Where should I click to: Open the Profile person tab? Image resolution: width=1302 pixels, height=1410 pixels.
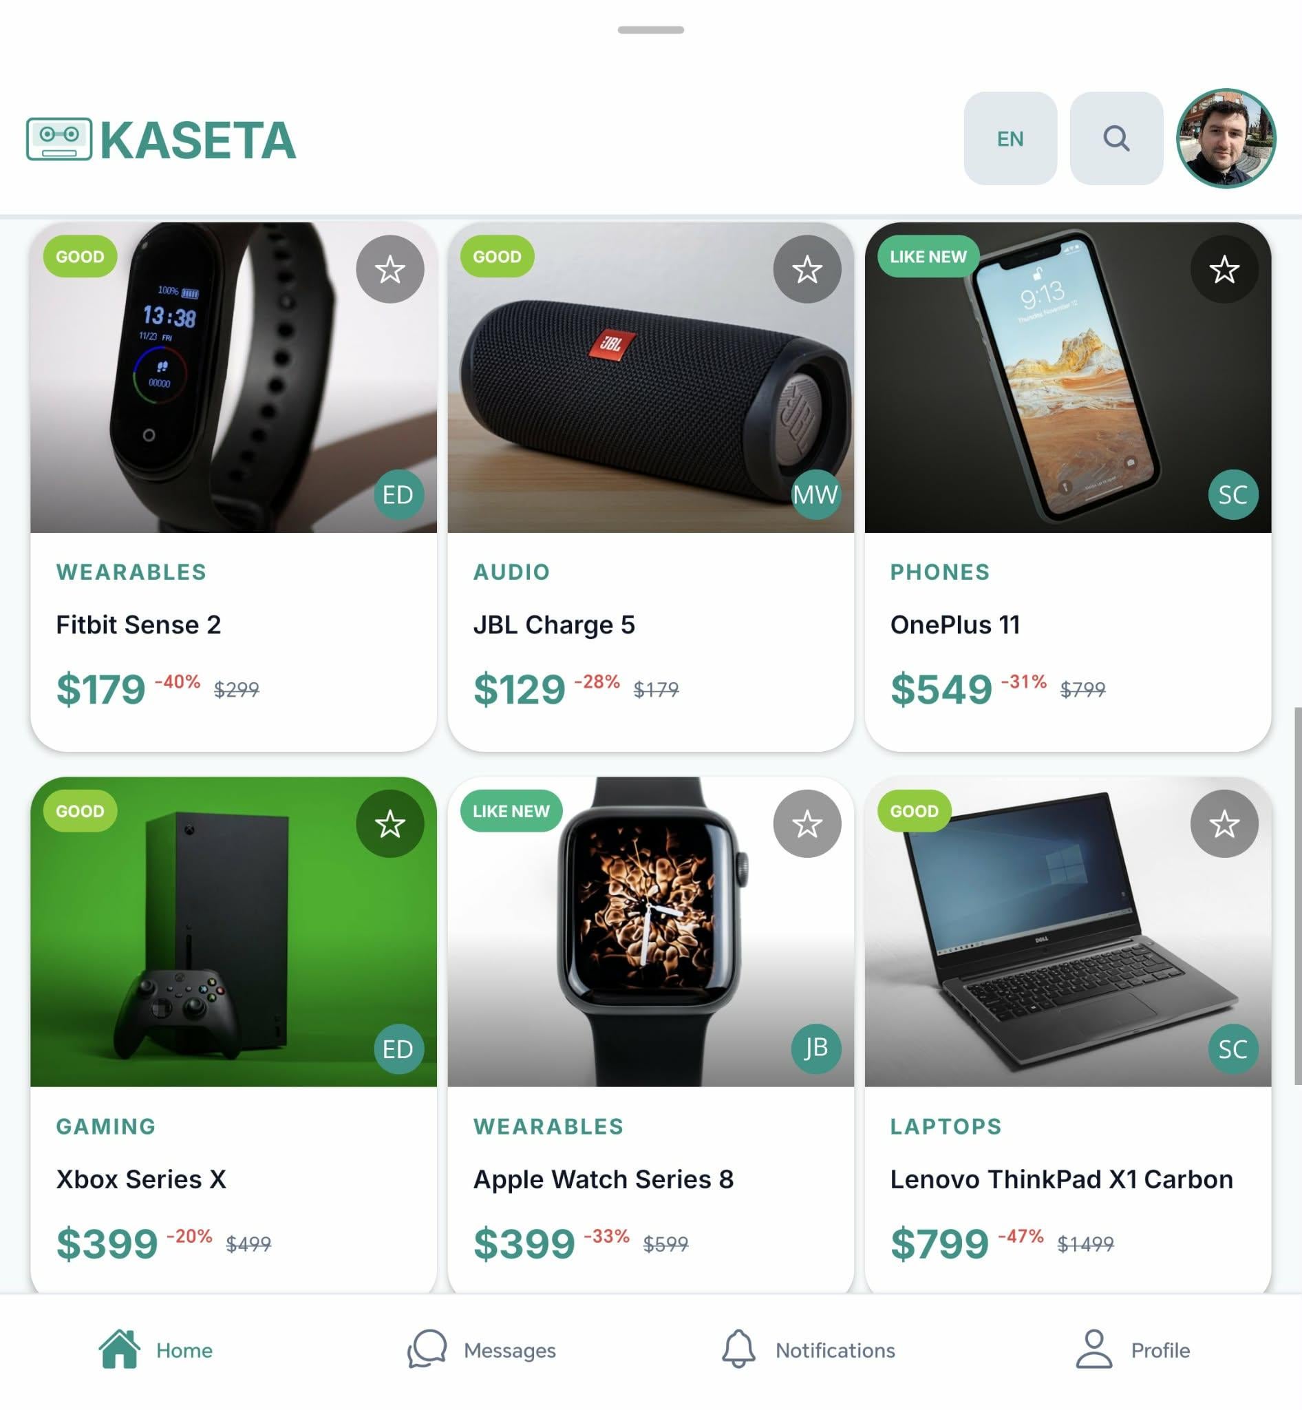point(1133,1349)
